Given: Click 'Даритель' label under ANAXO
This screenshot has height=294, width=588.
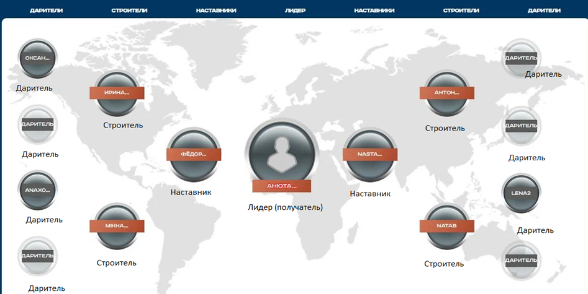Looking at the screenshot, I should pos(44,220).
